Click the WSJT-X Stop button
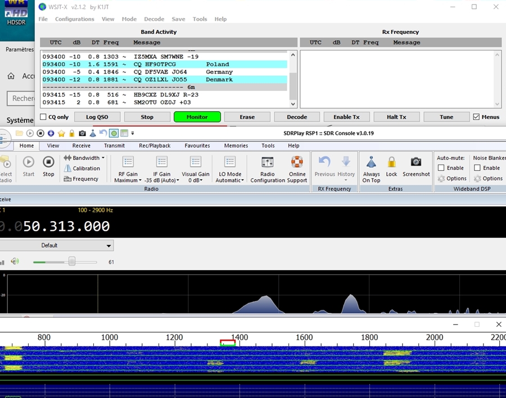506x398 pixels. tap(147, 117)
